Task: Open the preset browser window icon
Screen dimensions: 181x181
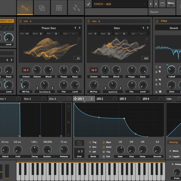Action: pyautogui.click(x=162, y=4)
